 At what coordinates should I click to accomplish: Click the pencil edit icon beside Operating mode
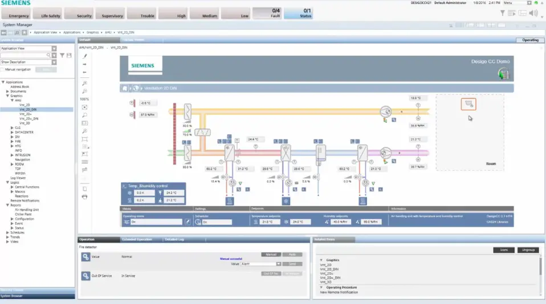coord(188,221)
